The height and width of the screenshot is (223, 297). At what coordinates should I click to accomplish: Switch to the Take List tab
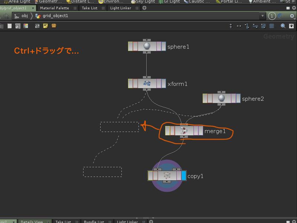[x=89, y=8]
